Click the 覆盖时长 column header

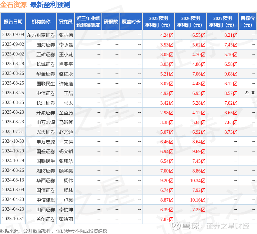131,21
